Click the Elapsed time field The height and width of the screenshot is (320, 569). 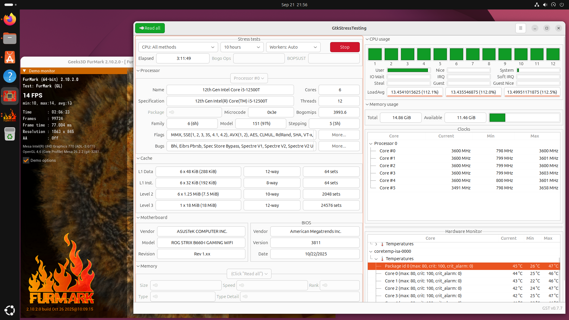(183, 58)
